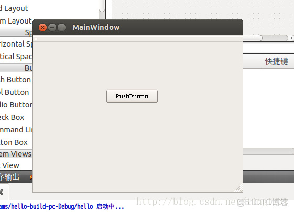The width and height of the screenshot is (294, 212).
Task: Collapse the Buttons category header
Action: [16, 68]
